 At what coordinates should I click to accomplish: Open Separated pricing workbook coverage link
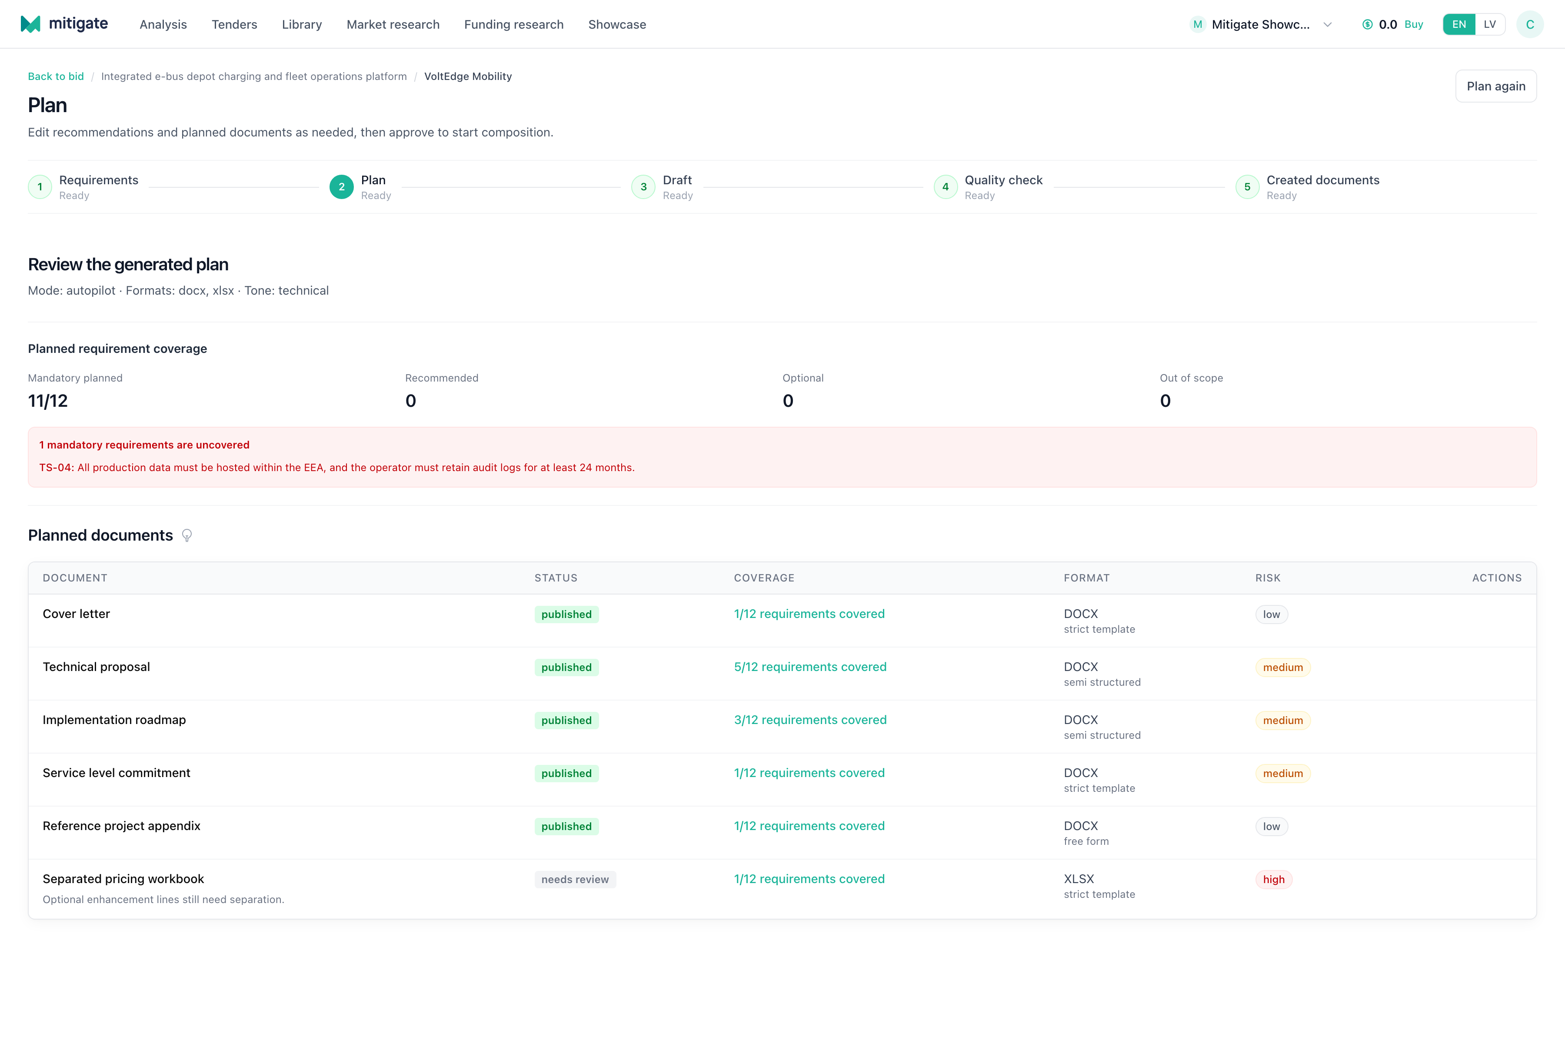(809, 879)
